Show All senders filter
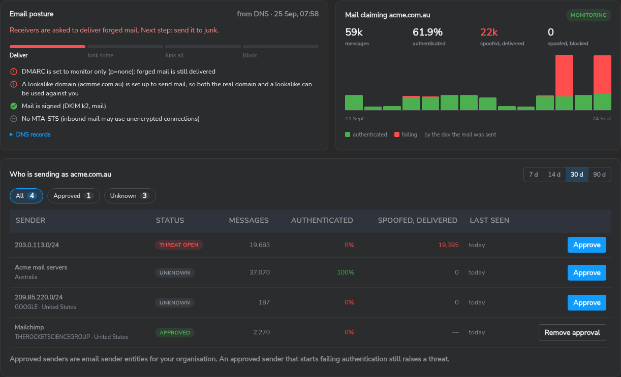The width and height of the screenshot is (621, 377). coord(26,196)
